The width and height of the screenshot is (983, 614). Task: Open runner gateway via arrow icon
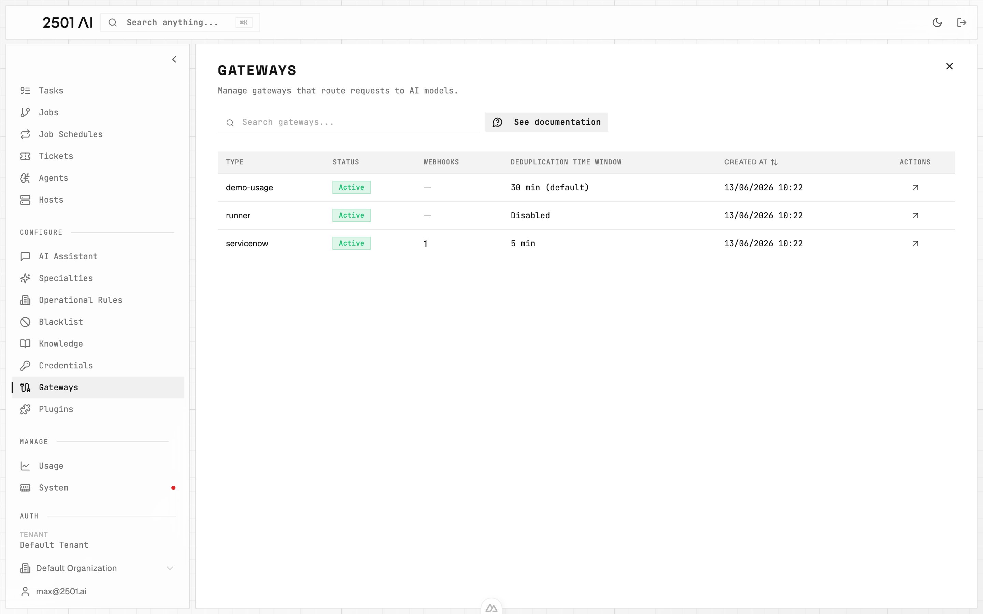(915, 216)
